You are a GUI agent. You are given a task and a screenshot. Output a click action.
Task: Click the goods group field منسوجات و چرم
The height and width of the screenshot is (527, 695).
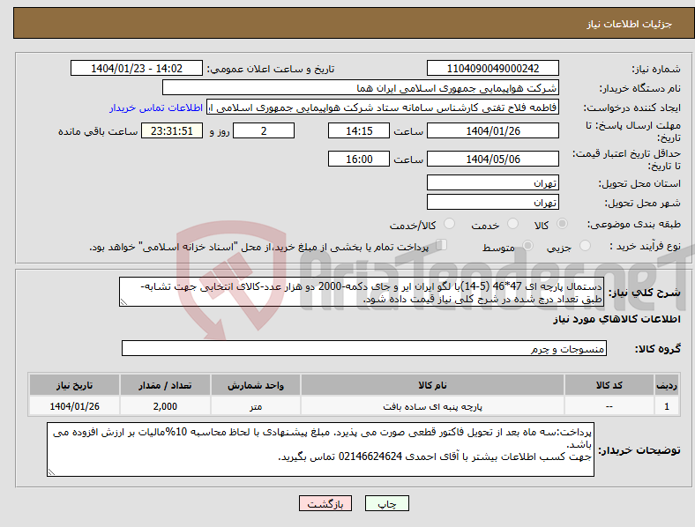pos(364,348)
